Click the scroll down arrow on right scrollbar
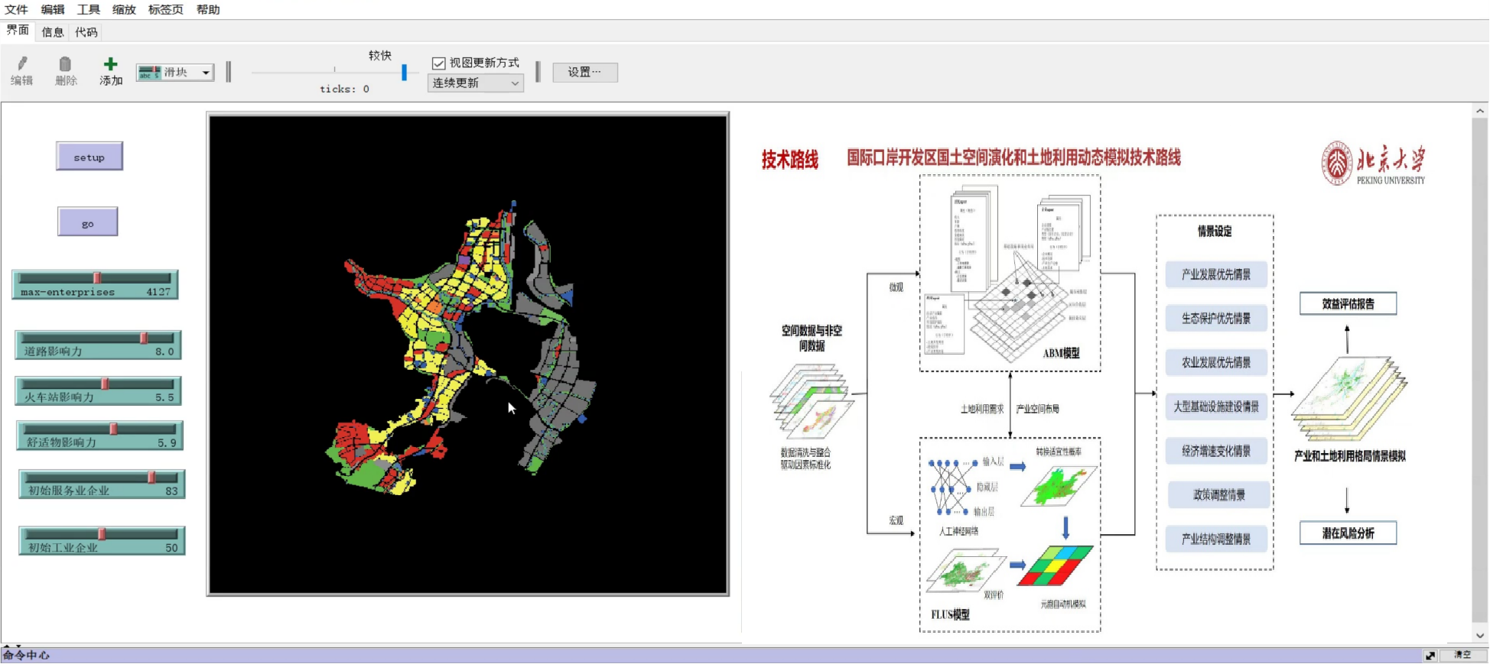1490x664 pixels. click(x=1479, y=635)
